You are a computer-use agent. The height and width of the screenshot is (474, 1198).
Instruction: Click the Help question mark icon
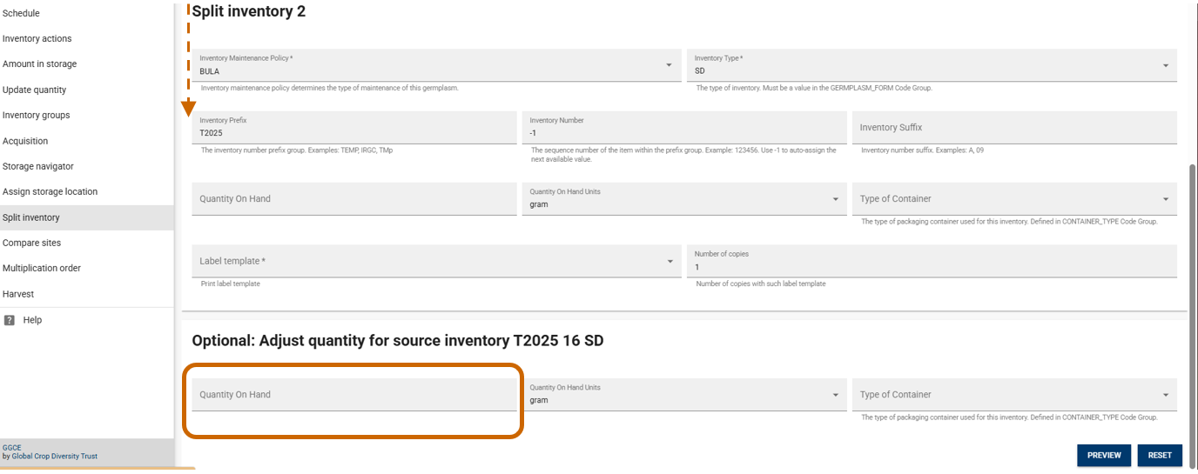coord(10,320)
